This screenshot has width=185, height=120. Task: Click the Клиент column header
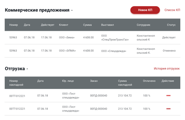tap(64, 25)
